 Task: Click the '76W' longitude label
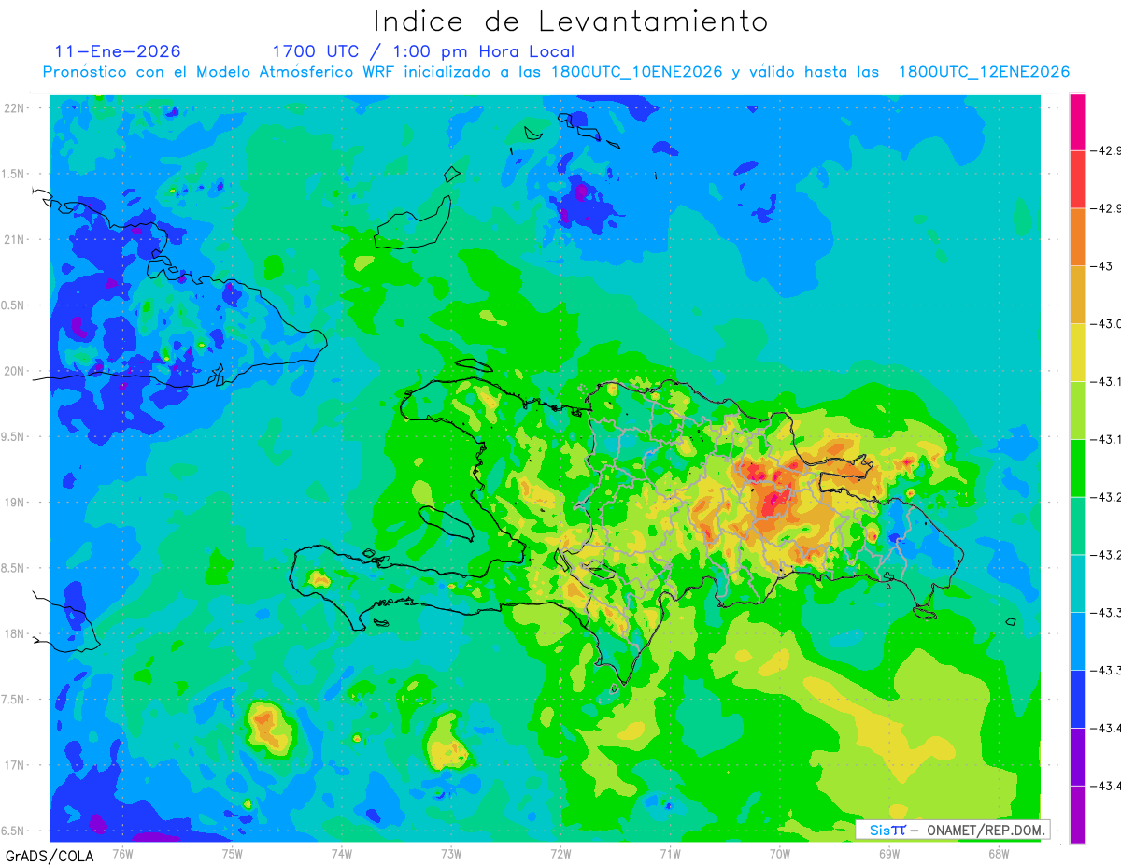pyautogui.click(x=122, y=853)
